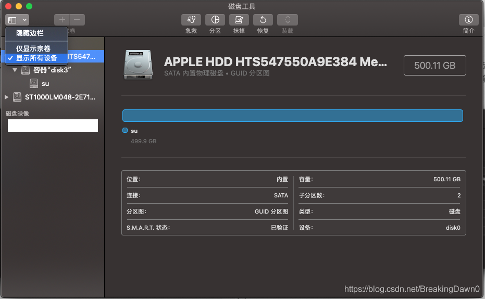Click the blue su partition usage bar
485x299 pixels.
pos(293,116)
